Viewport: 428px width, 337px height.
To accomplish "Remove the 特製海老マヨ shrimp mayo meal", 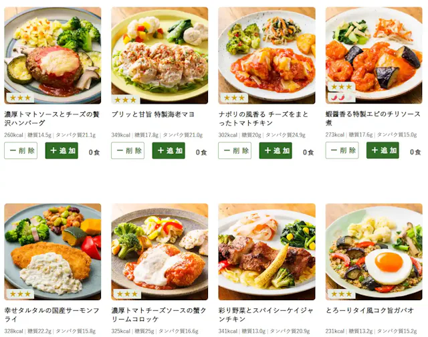I will pos(128,150).
